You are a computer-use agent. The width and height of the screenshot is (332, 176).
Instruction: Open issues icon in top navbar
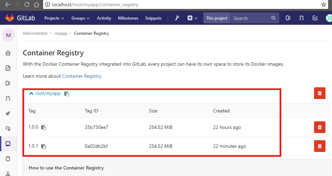click(288, 18)
